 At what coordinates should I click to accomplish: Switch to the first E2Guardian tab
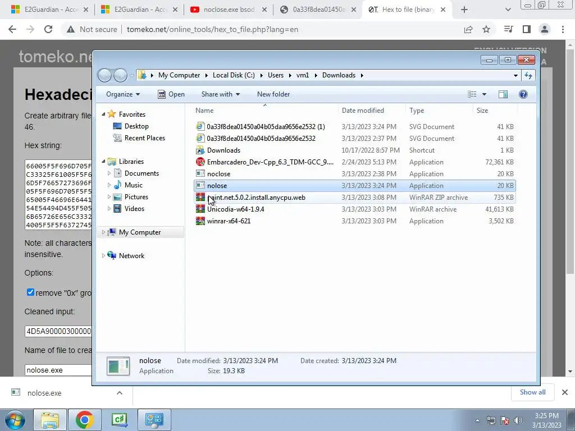point(50,10)
